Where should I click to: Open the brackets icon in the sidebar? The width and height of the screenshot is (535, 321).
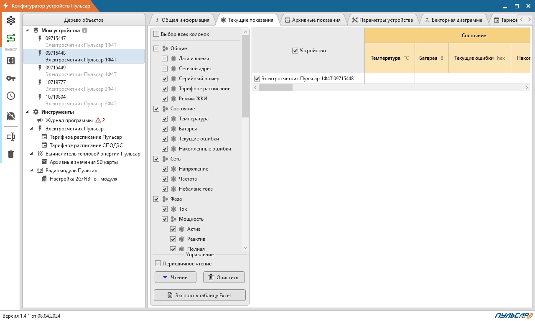[11, 61]
